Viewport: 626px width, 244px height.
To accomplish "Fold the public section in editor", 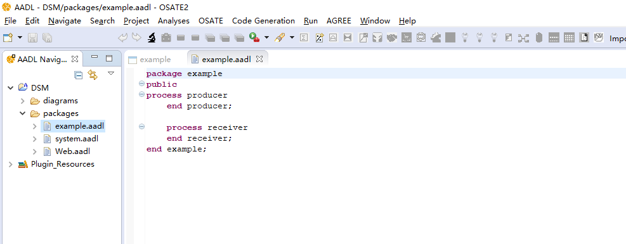I will point(141,84).
